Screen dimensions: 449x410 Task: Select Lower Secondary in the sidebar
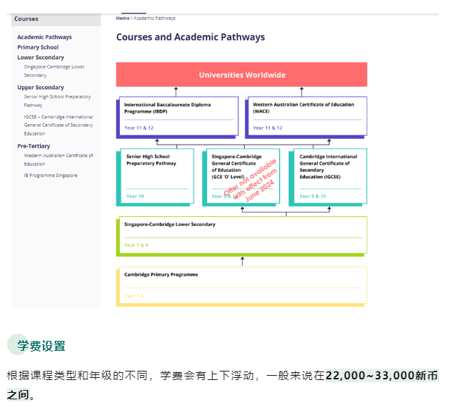(x=41, y=57)
